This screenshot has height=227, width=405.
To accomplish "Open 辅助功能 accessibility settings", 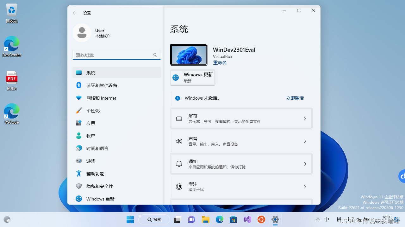I will pyautogui.click(x=117, y=174).
